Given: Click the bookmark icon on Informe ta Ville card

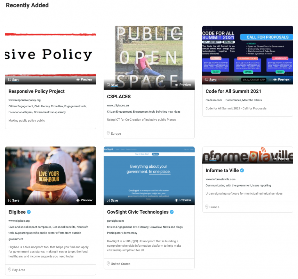Looking at the screenshot, I should point(207,159).
